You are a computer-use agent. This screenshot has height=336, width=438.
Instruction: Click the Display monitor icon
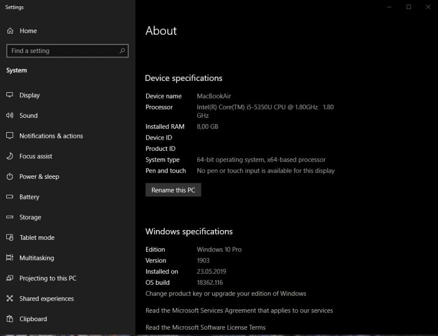coord(10,95)
